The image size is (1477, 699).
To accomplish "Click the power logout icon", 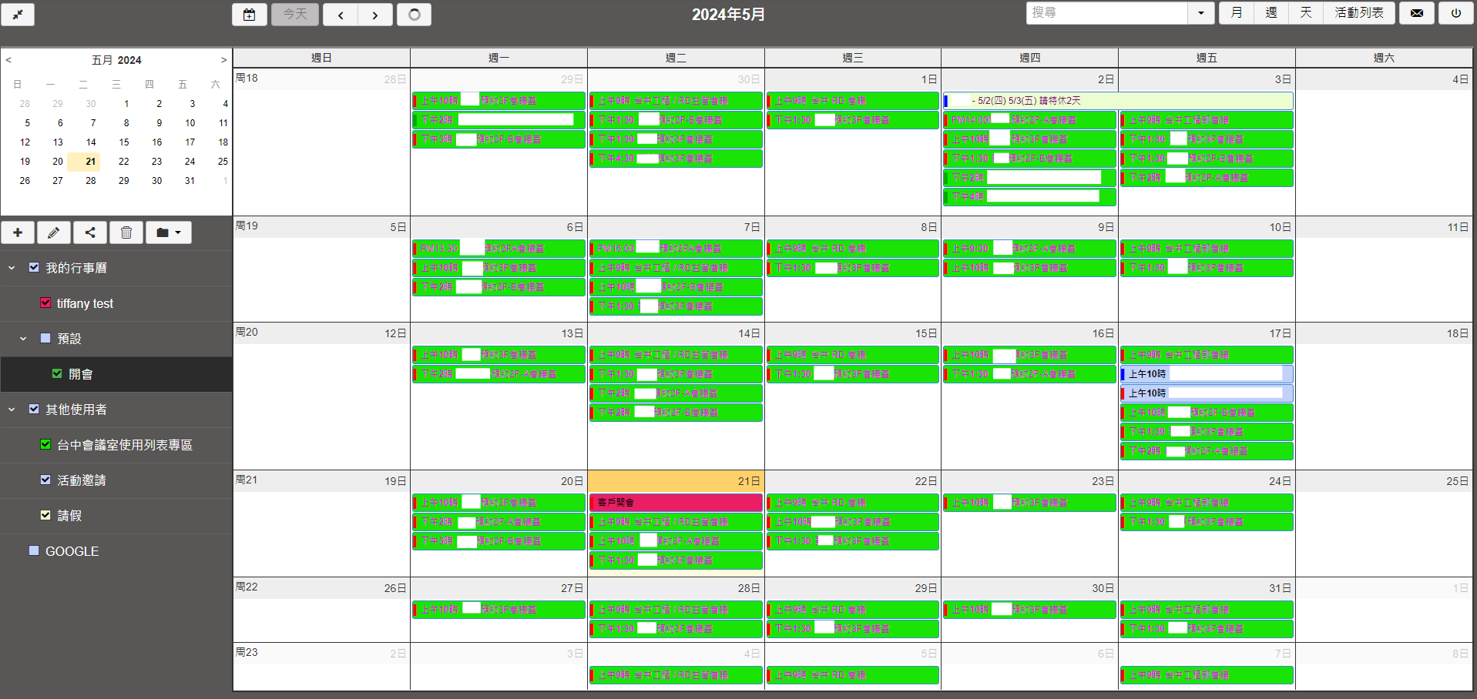I will point(1455,13).
